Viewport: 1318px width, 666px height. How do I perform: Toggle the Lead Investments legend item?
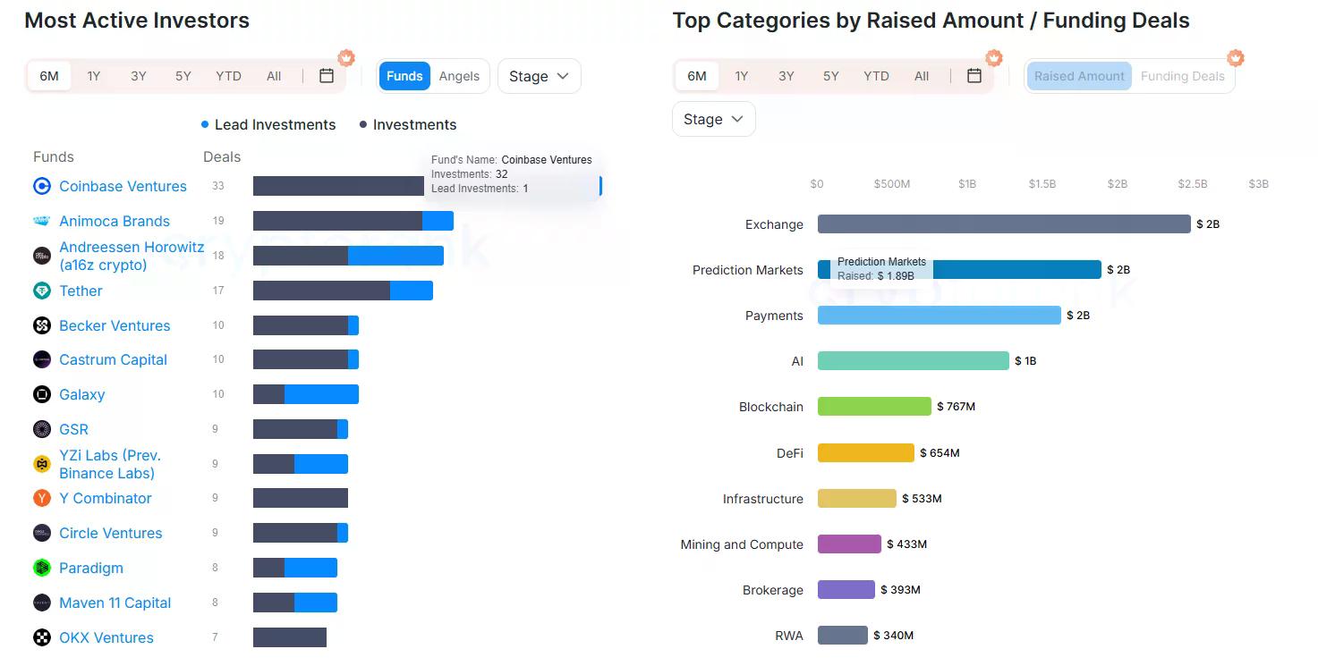(x=268, y=125)
